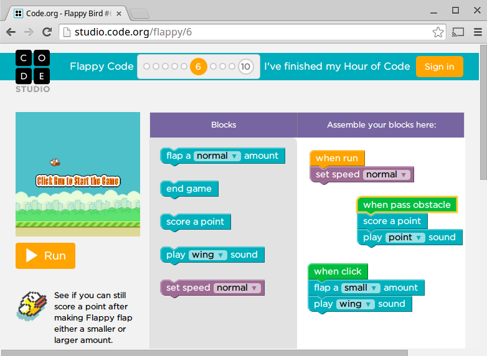
Task: Click I've finished my Hour of Code
Action: click(337, 66)
